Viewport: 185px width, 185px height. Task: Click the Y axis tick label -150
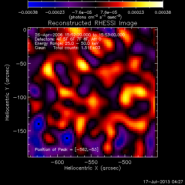(x=20, y=131)
